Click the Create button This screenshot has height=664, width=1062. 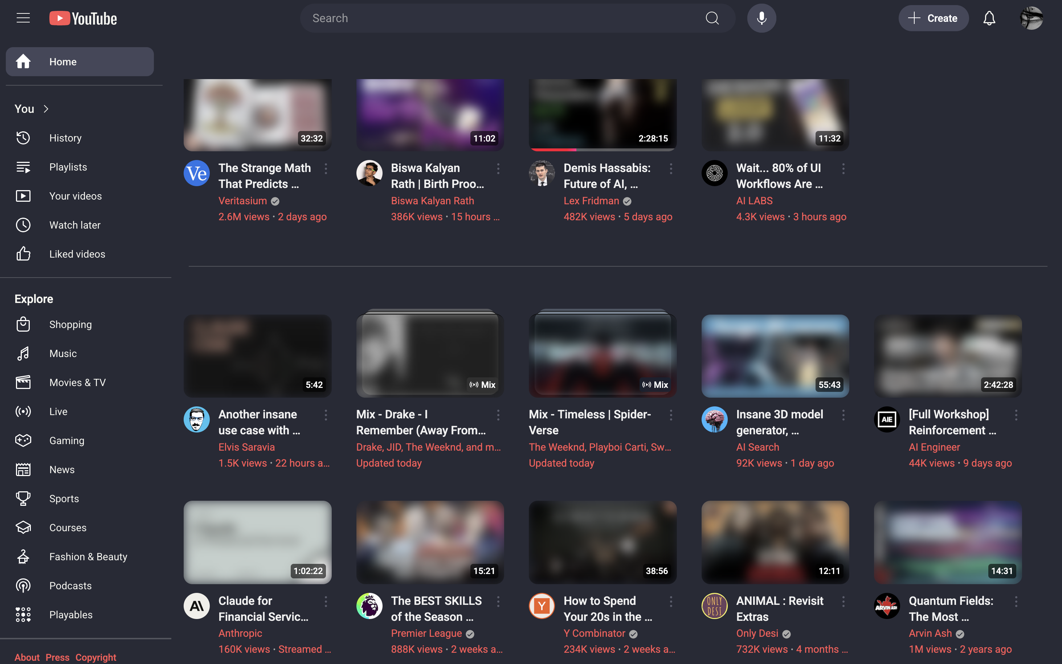[x=933, y=18]
